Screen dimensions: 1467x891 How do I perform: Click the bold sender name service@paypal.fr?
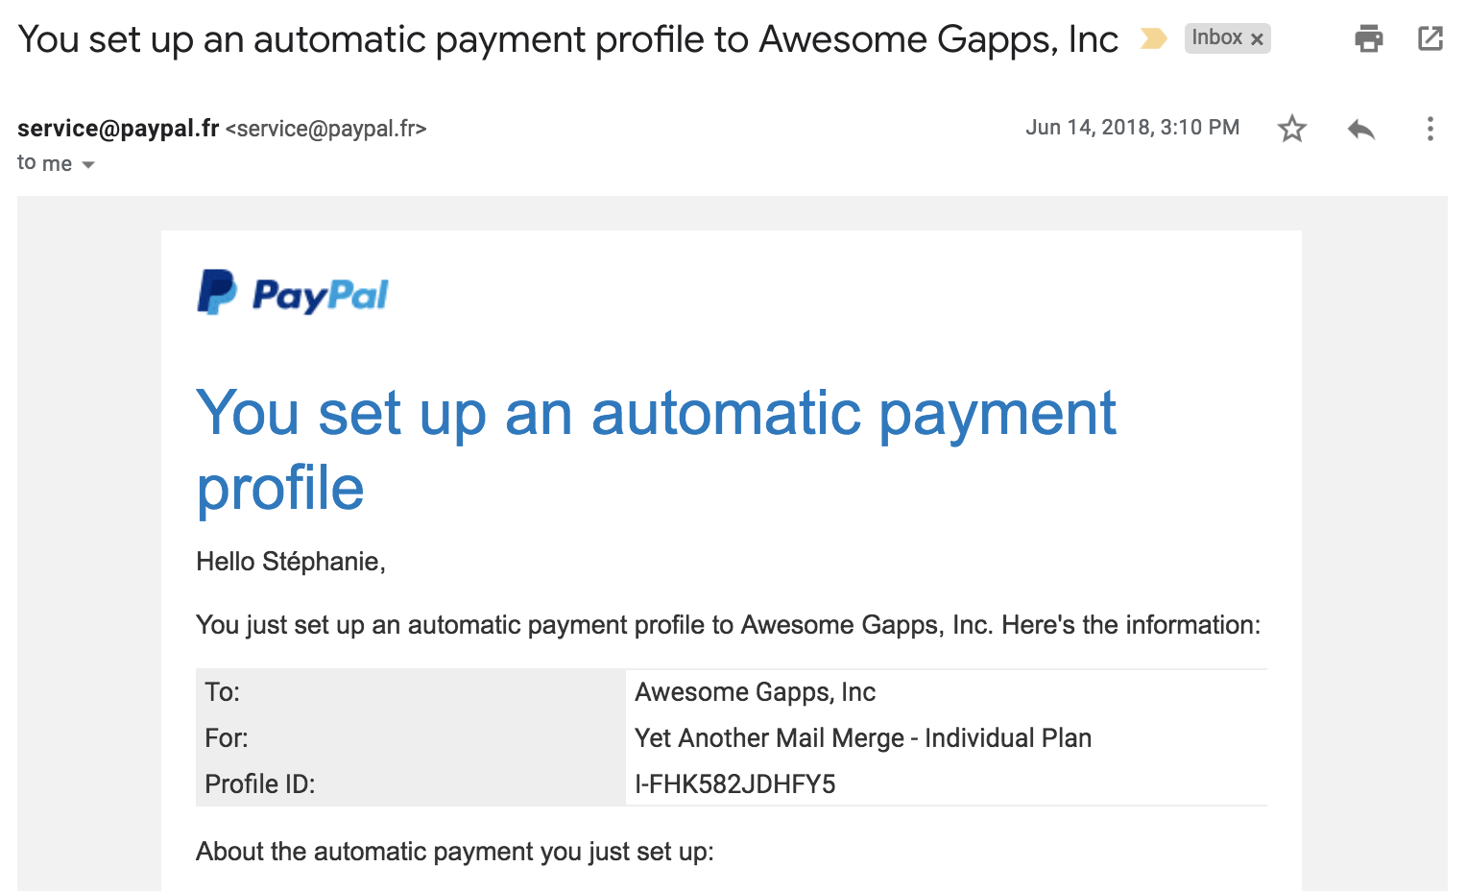click(118, 129)
